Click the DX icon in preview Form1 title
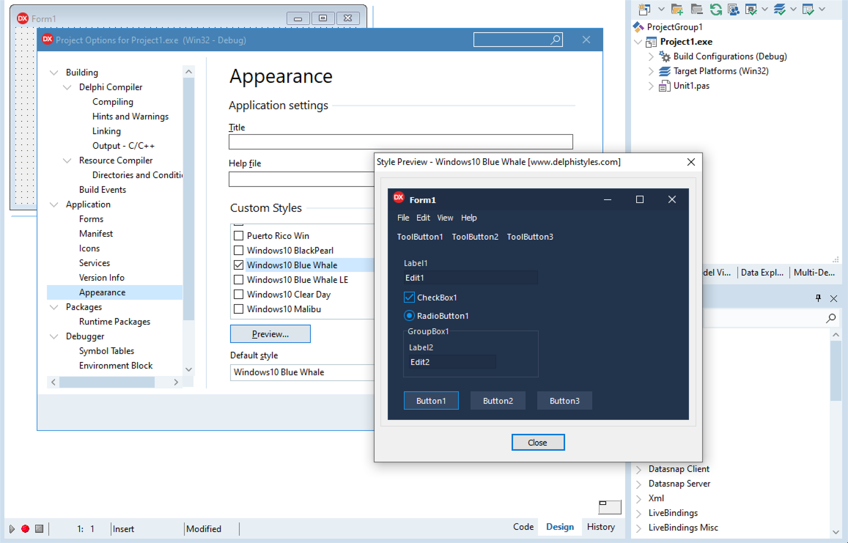The height and width of the screenshot is (543, 848). point(398,198)
